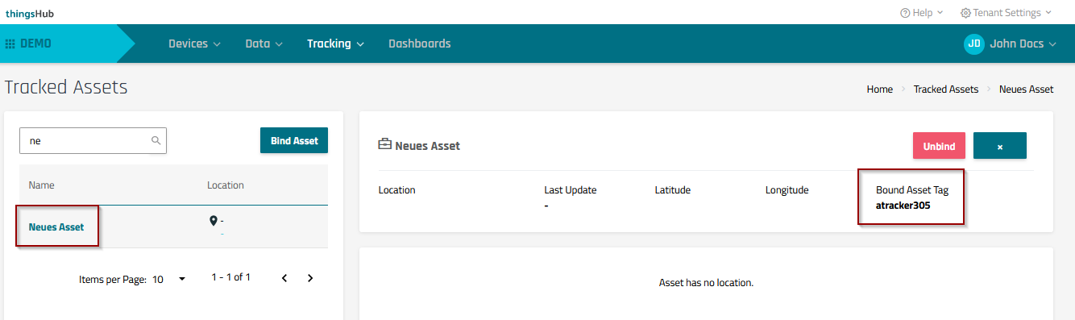Select Neues Asset in the list
Viewport: 1075px width, 320px height.
(x=56, y=227)
